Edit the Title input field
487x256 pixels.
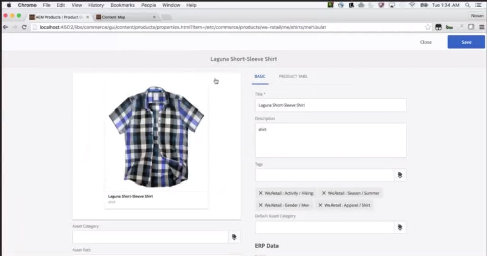[330, 105]
